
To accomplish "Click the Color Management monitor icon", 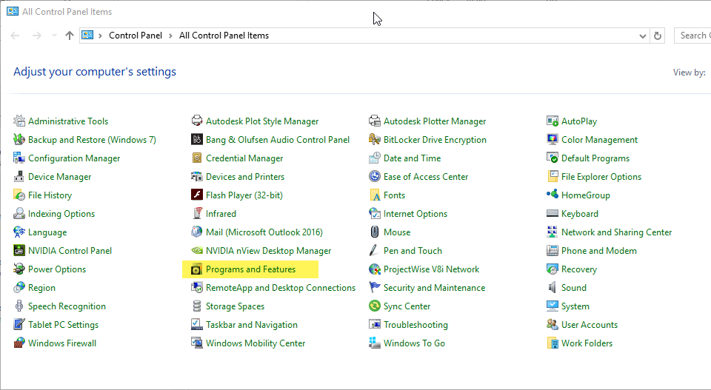I will tap(553, 140).
